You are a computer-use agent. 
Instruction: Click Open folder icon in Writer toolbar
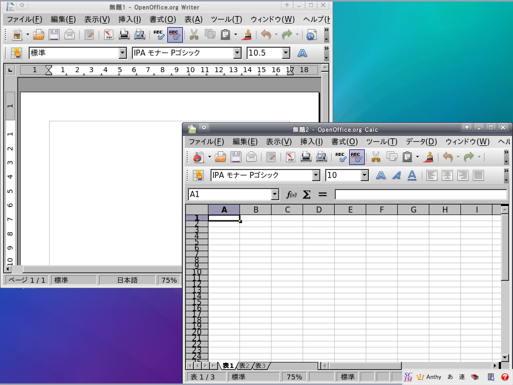pos(38,35)
